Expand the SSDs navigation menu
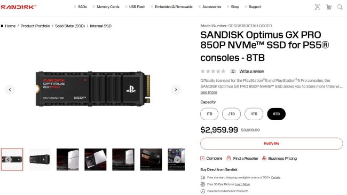Screen dimensions: 347x195 tap(81, 7)
